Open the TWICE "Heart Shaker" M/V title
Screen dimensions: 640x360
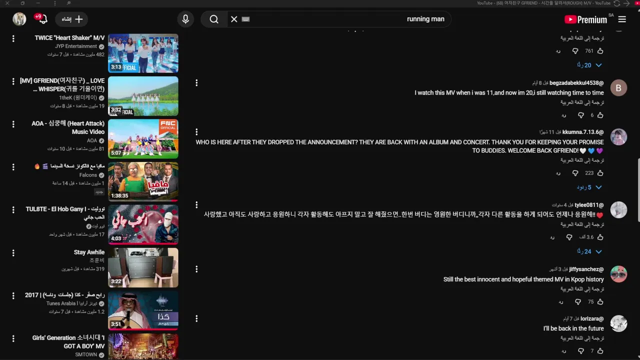coord(69,38)
